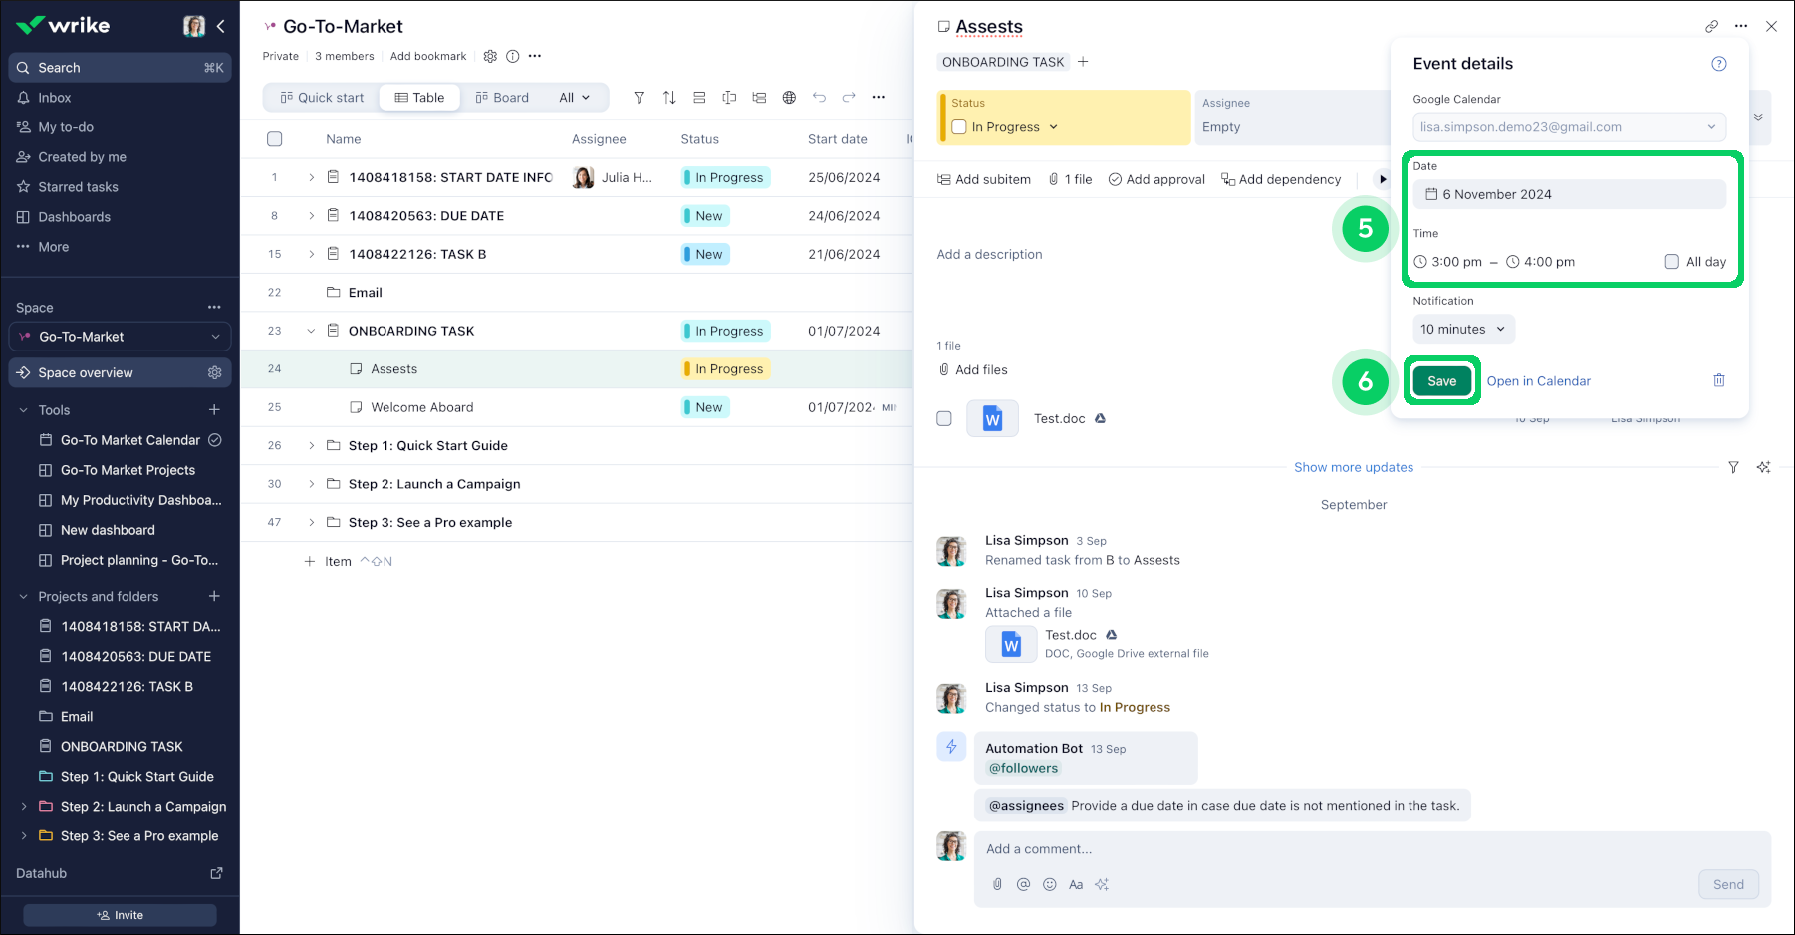Image resolution: width=1795 pixels, height=935 pixels.
Task: Click the Open in Calendar link
Action: [1538, 381]
